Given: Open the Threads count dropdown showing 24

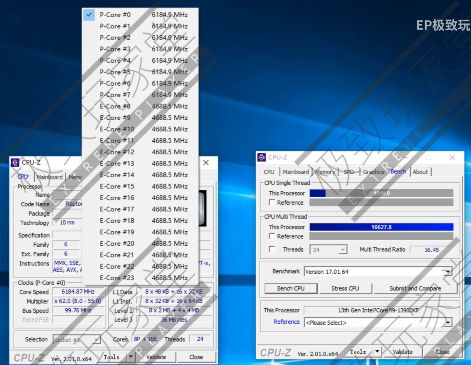Looking at the screenshot, I should pyautogui.click(x=343, y=249).
